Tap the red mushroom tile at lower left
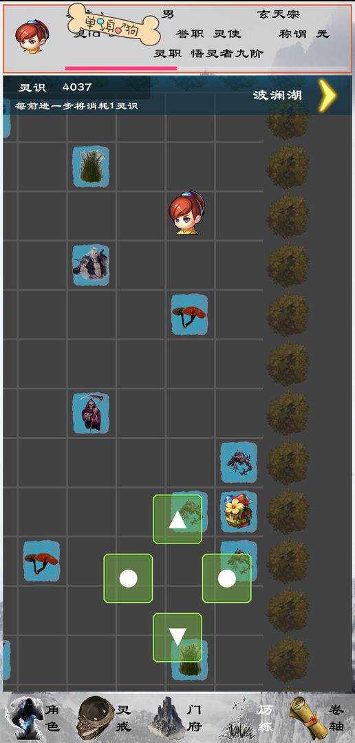The image size is (355, 743). (42, 561)
